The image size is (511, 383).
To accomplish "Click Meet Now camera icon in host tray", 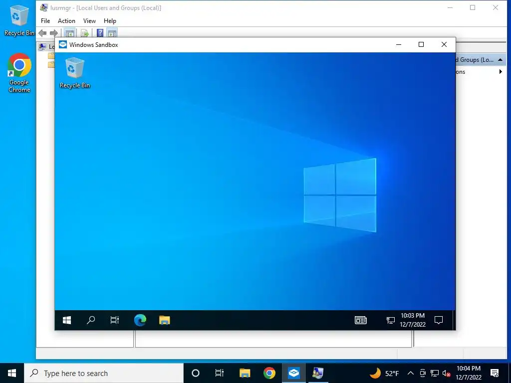I will click(423, 373).
